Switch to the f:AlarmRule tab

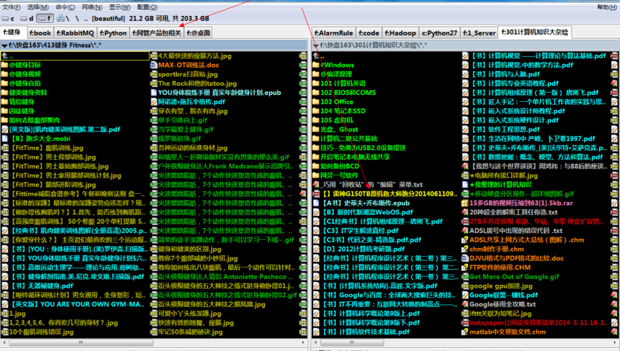pyautogui.click(x=334, y=33)
